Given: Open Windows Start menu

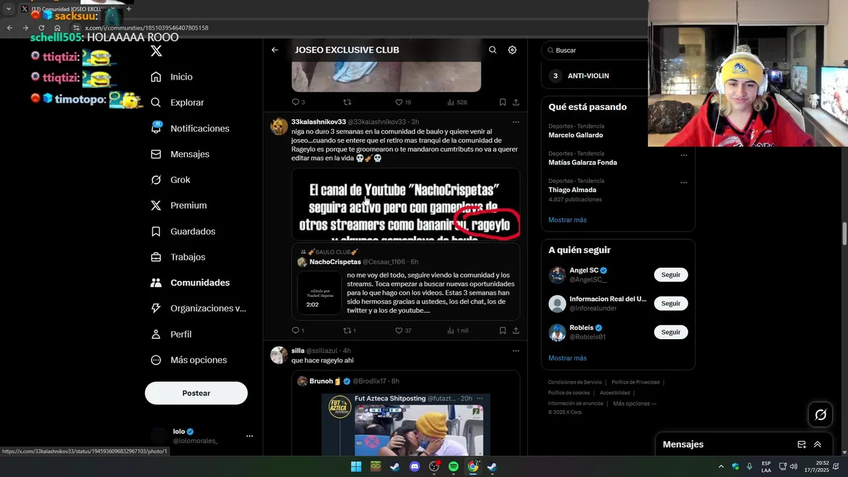Looking at the screenshot, I should (356, 466).
